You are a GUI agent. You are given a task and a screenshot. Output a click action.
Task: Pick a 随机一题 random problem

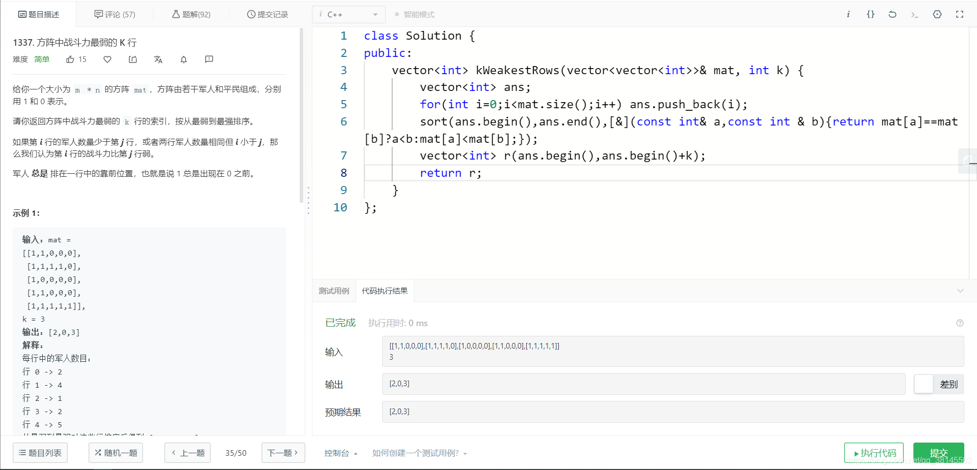pyautogui.click(x=116, y=453)
